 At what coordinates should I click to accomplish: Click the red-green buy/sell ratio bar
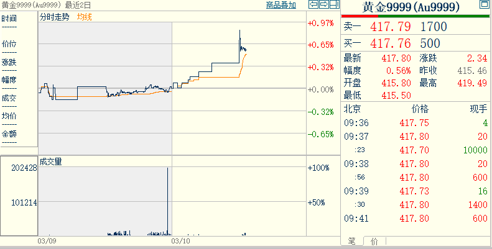point(415,16)
